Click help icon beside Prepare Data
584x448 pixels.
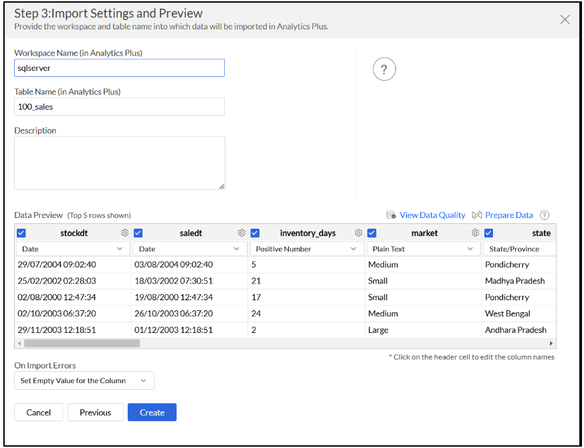(545, 215)
